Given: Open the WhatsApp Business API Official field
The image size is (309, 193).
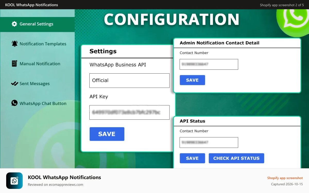Looking at the screenshot, I should click(x=129, y=81).
